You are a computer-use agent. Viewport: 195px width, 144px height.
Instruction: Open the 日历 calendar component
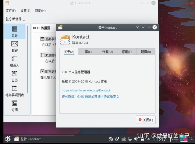coord(15,76)
